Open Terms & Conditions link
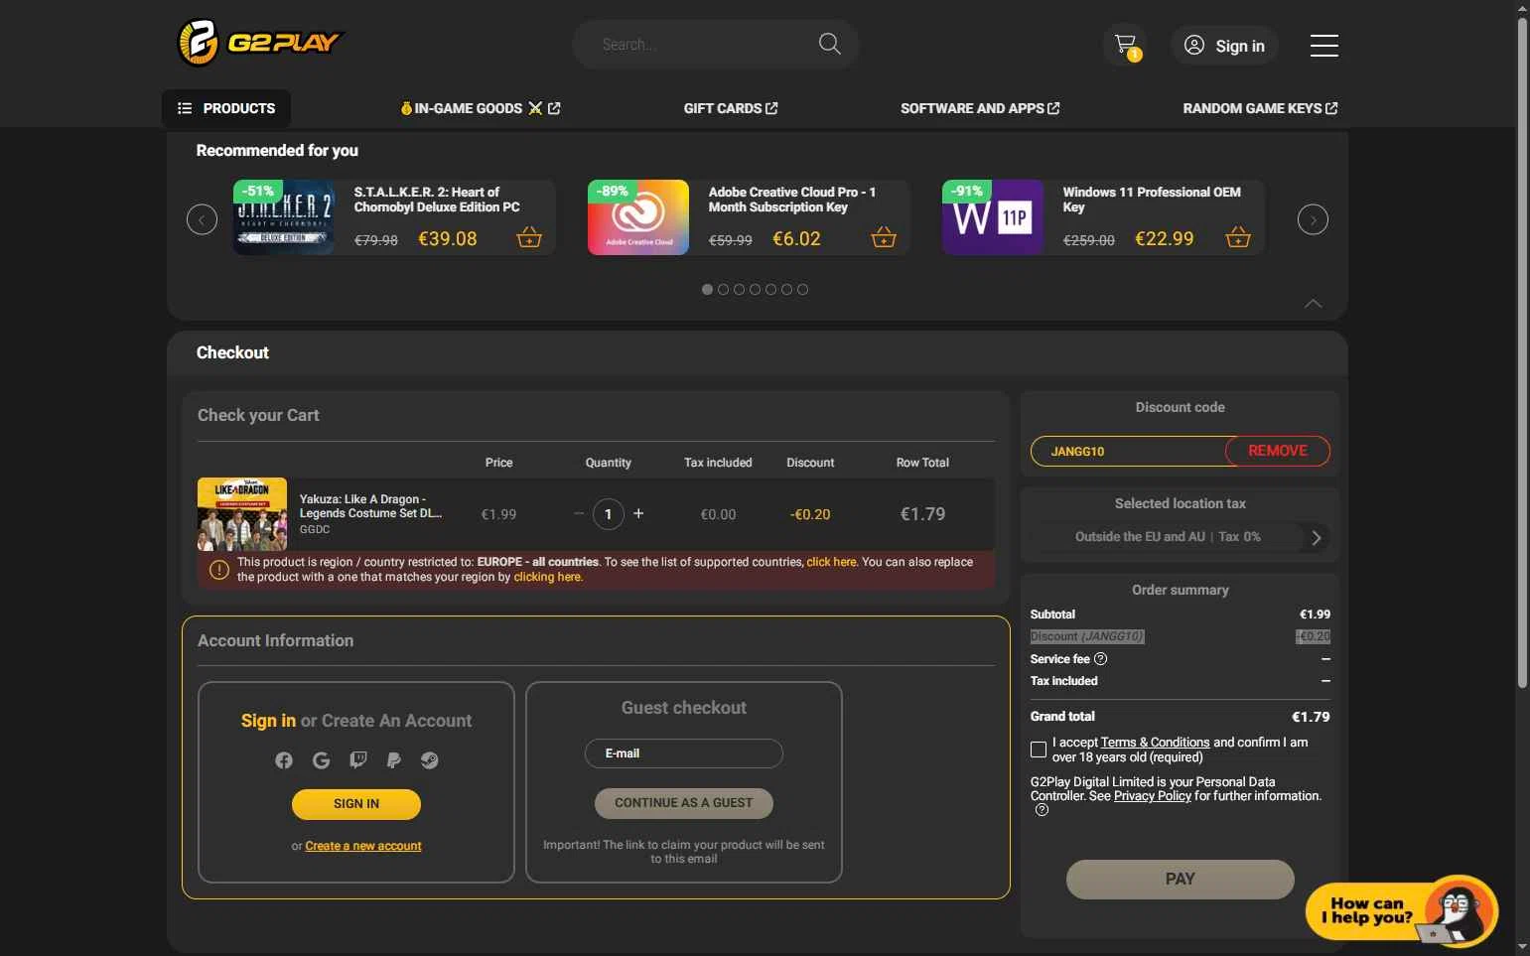 coord(1155,743)
